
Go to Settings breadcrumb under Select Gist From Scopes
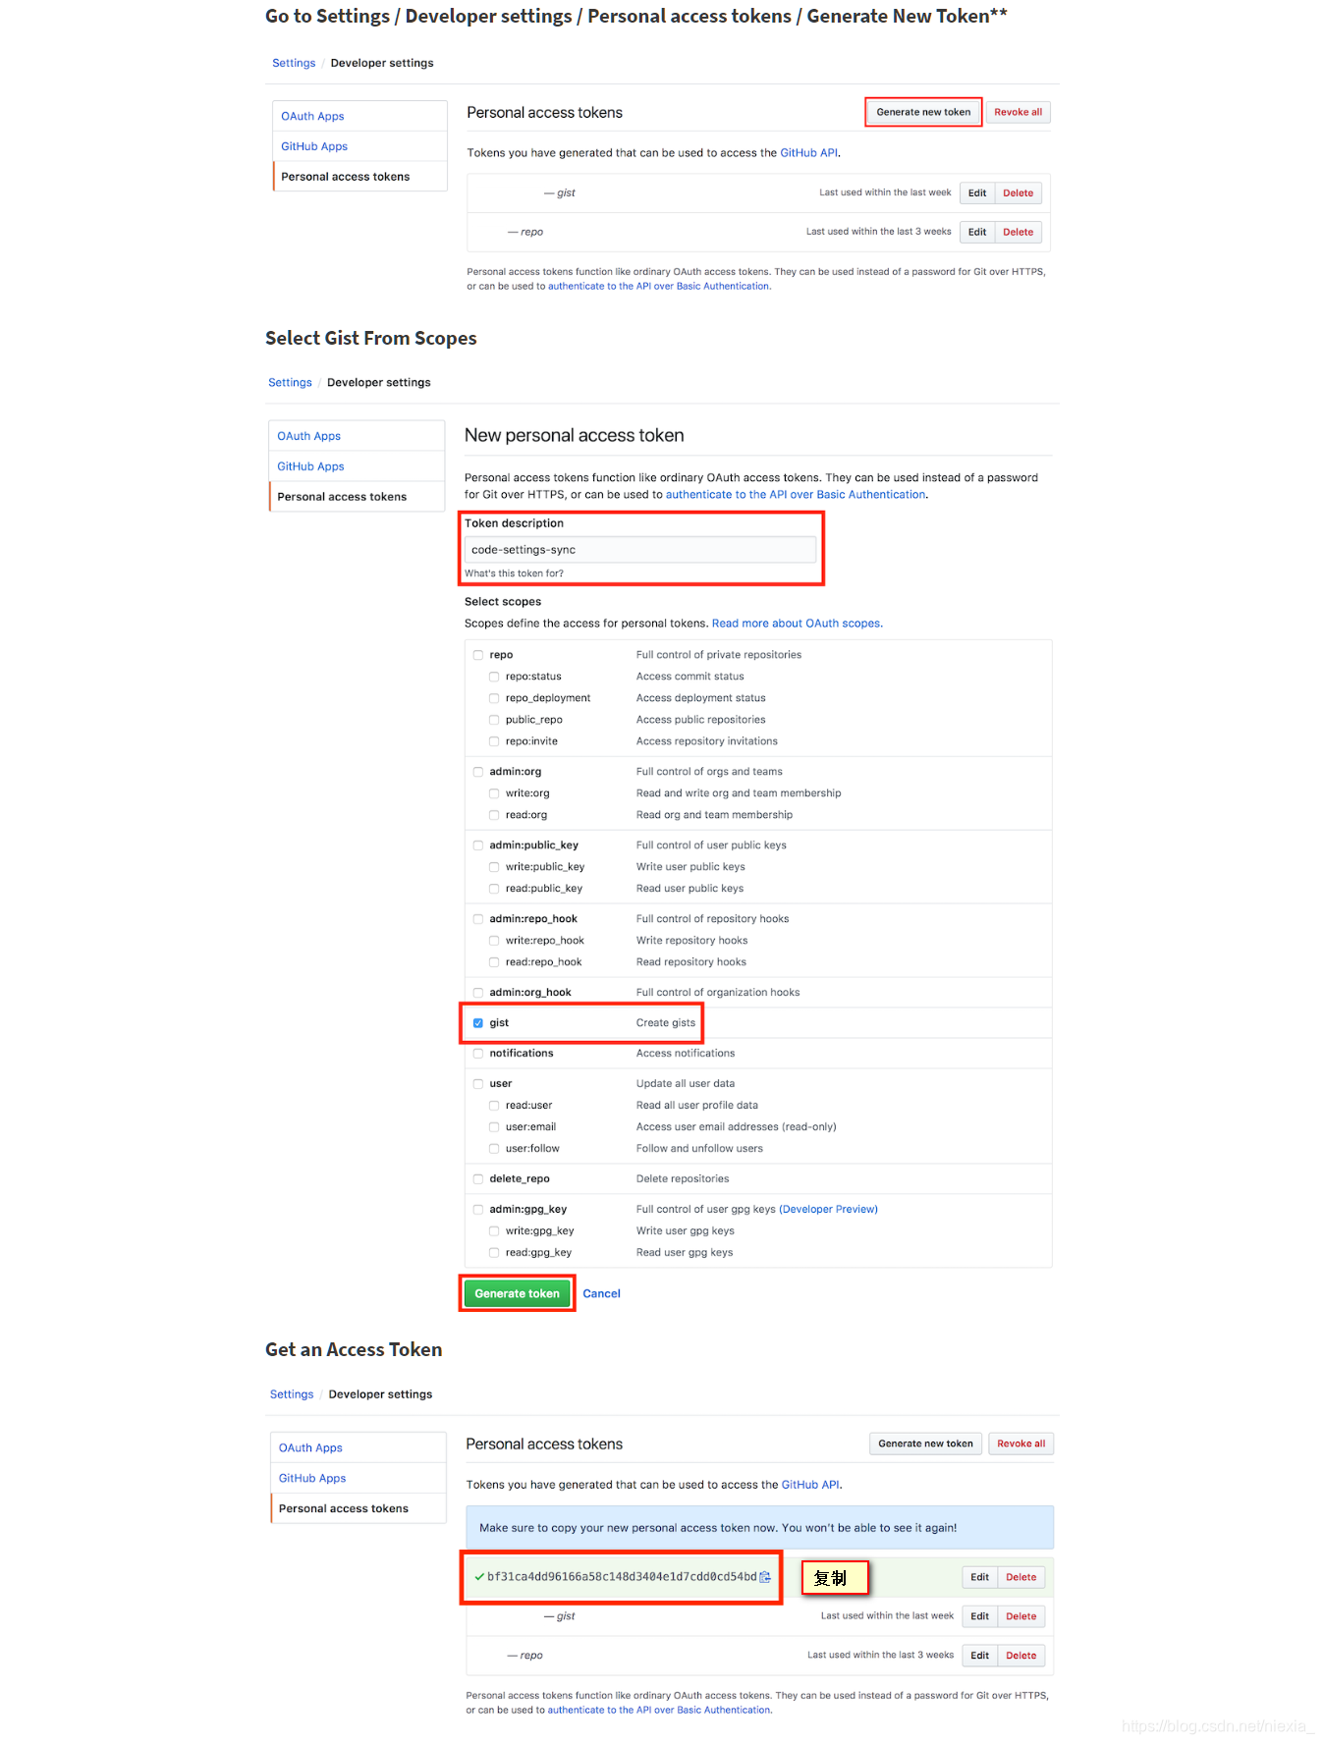coord(290,383)
